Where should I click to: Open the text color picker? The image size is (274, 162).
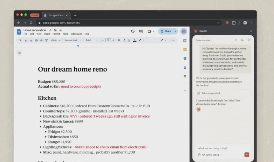135,40
